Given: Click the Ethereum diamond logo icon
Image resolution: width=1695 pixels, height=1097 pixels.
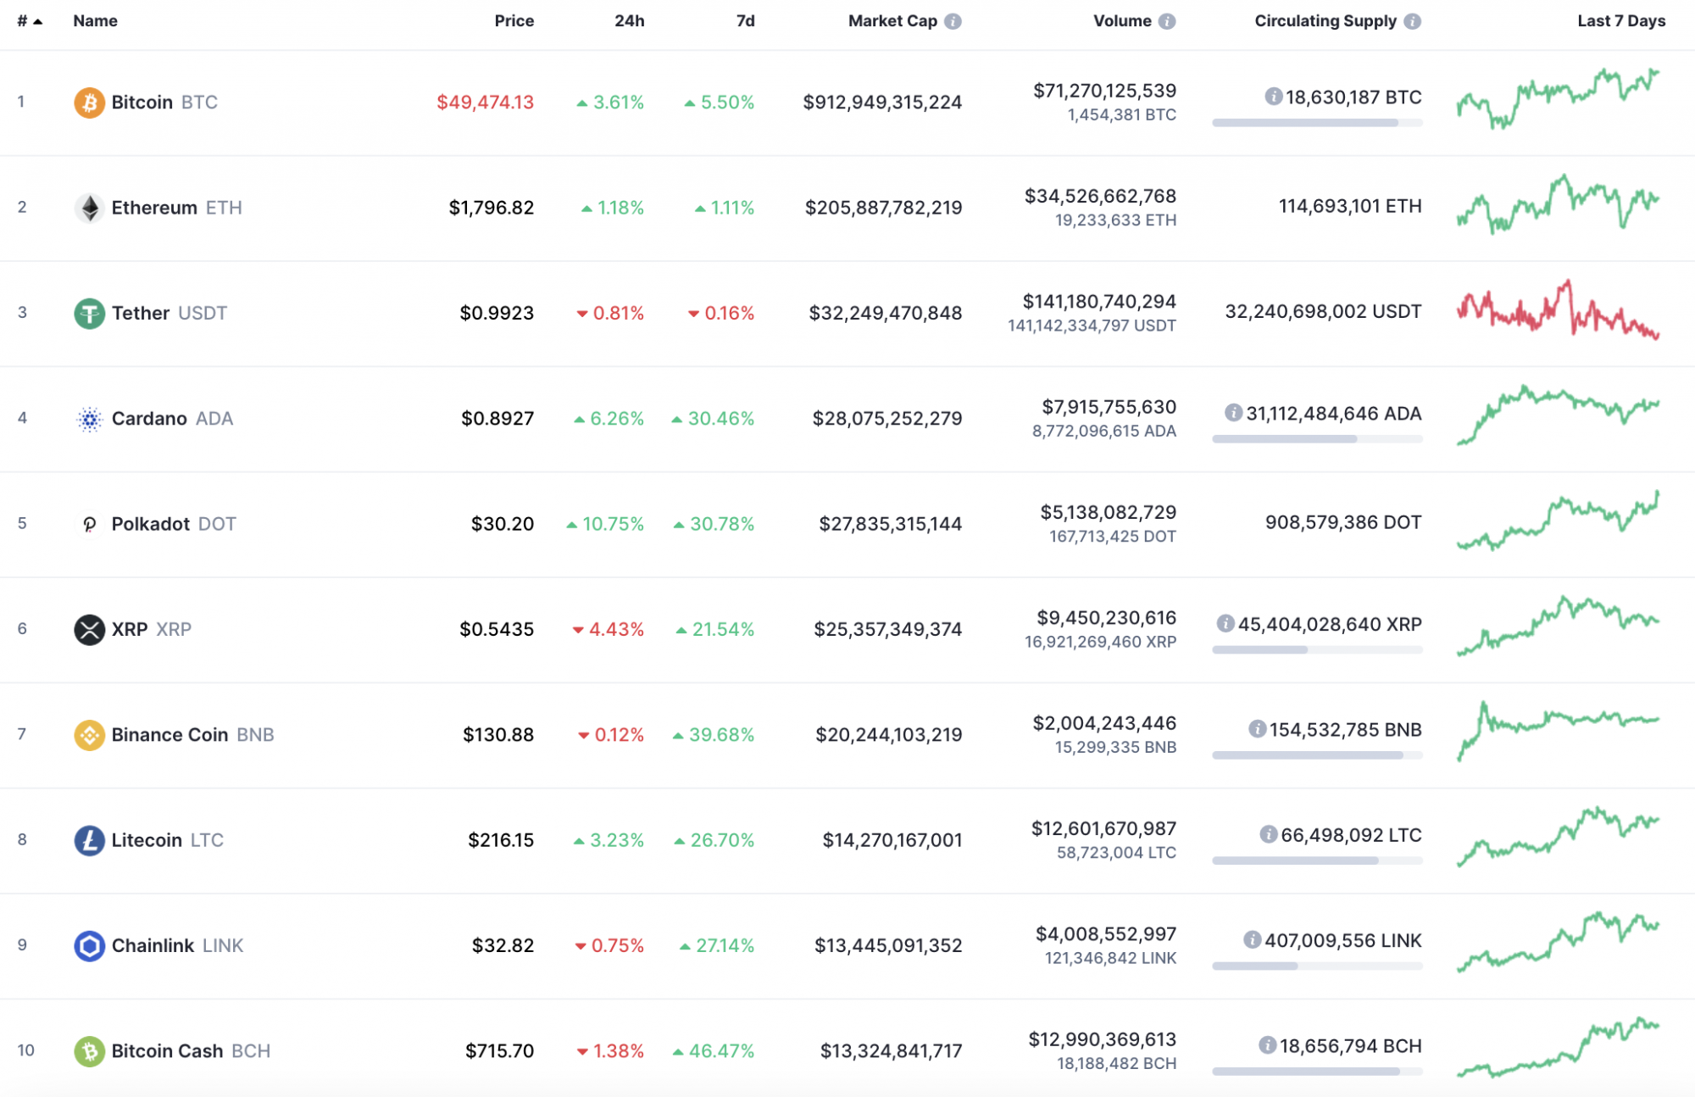Looking at the screenshot, I should 89,208.
